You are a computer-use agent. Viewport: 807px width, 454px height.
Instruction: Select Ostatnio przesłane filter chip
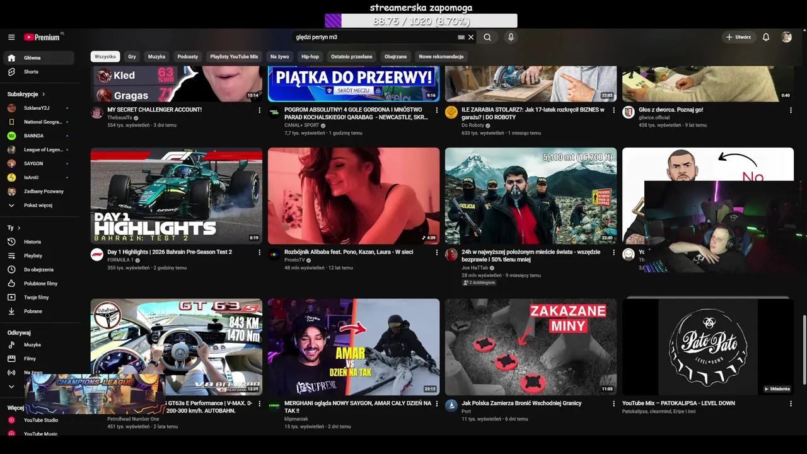(x=352, y=57)
